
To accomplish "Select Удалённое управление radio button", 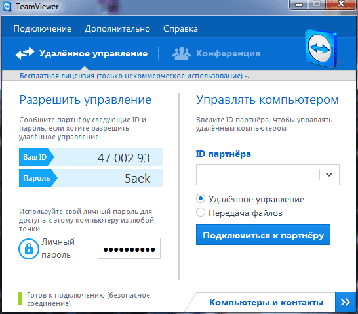I will (201, 198).
